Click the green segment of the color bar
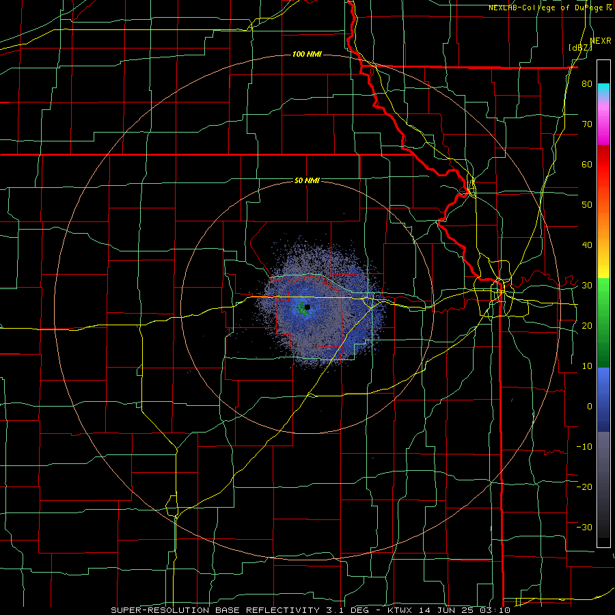This screenshot has width=615, height=615. click(x=603, y=323)
